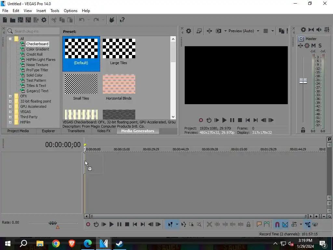Click the Cut scissors icon
333x250 pixels.
click(x=54, y=20)
